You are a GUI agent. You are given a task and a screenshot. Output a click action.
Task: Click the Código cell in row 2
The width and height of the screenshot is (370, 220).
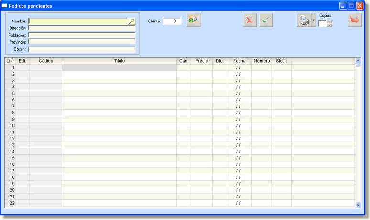click(x=46, y=74)
